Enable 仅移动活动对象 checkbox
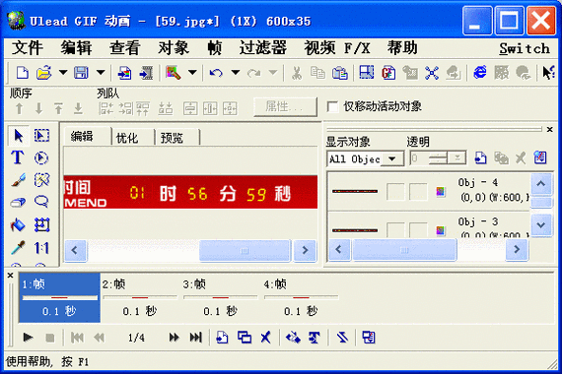Screen dimensions: 562x374 [332, 106]
